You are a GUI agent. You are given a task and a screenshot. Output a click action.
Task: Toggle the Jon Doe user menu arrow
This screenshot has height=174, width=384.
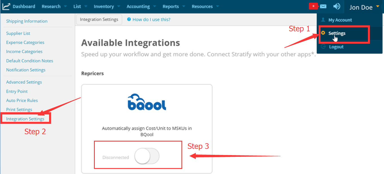(x=378, y=6)
